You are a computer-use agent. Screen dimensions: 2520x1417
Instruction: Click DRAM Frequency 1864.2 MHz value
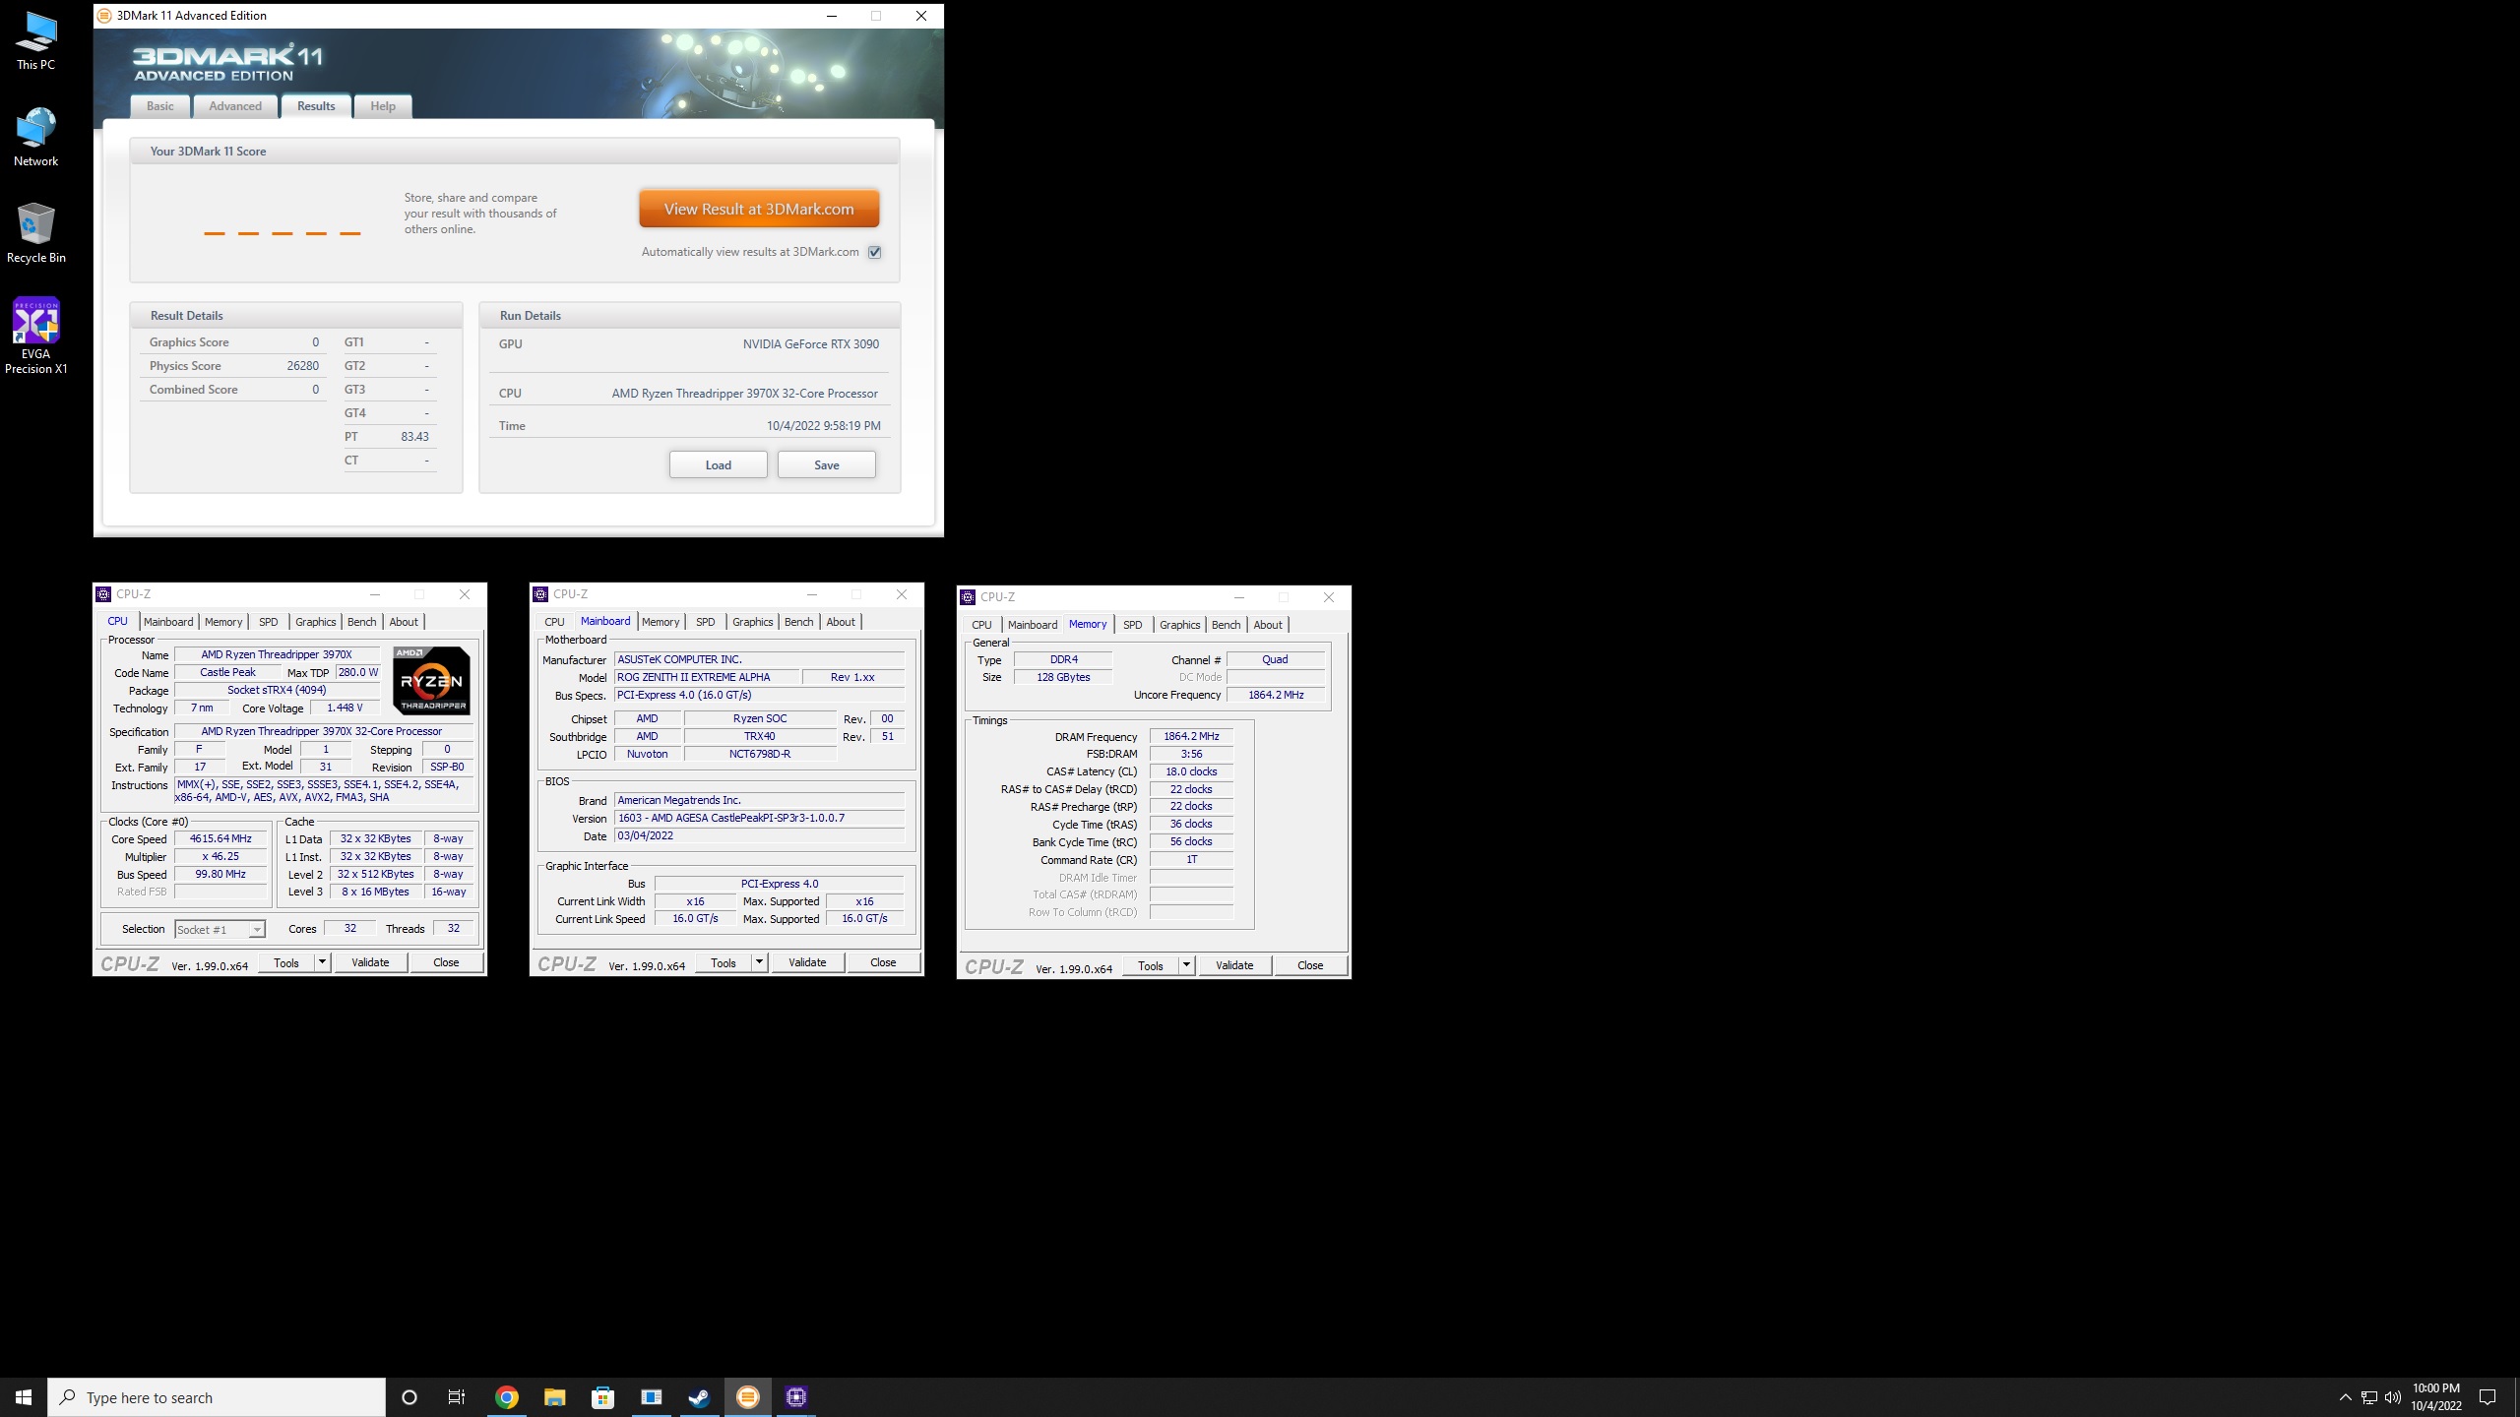(1191, 736)
